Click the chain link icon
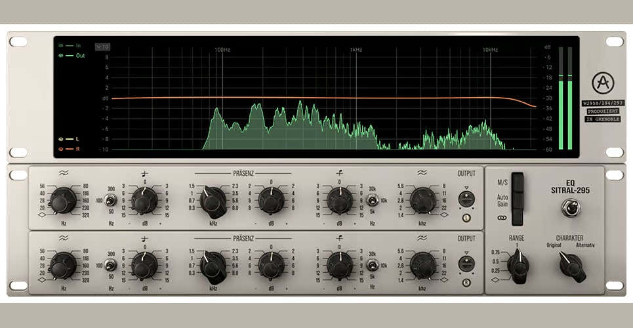This screenshot has height=328, width=633. (x=502, y=217)
